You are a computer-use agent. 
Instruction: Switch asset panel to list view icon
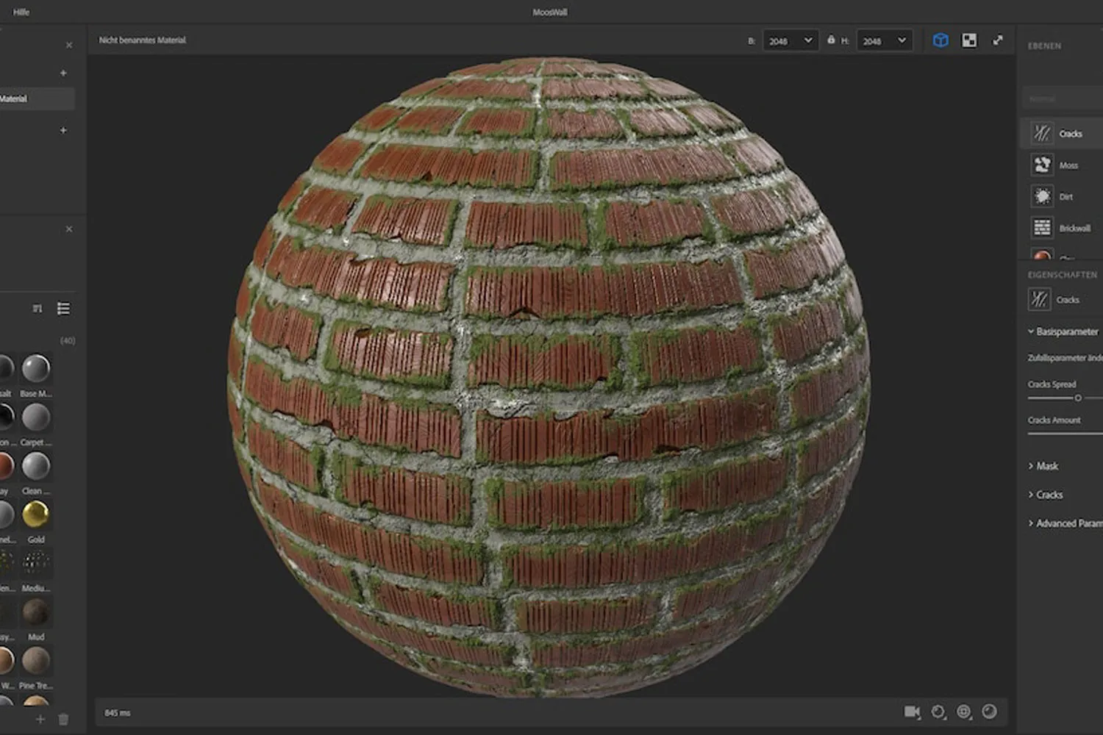pos(64,309)
